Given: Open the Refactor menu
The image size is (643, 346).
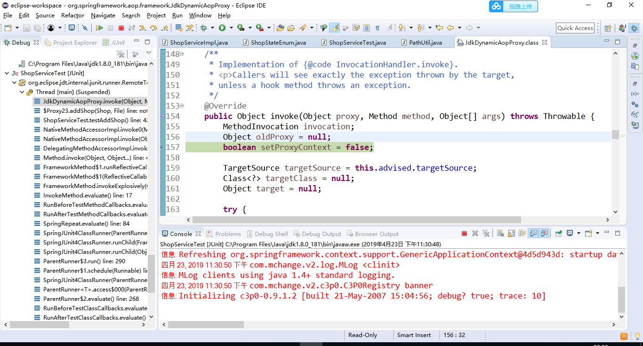Looking at the screenshot, I should [x=73, y=15].
